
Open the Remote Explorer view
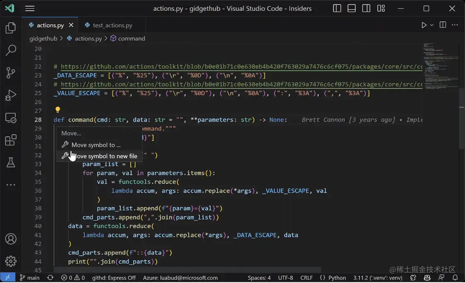[11, 118]
